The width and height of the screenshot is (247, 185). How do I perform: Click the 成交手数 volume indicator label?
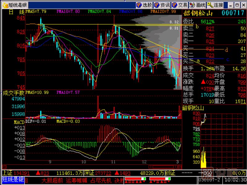tap(13, 92)
